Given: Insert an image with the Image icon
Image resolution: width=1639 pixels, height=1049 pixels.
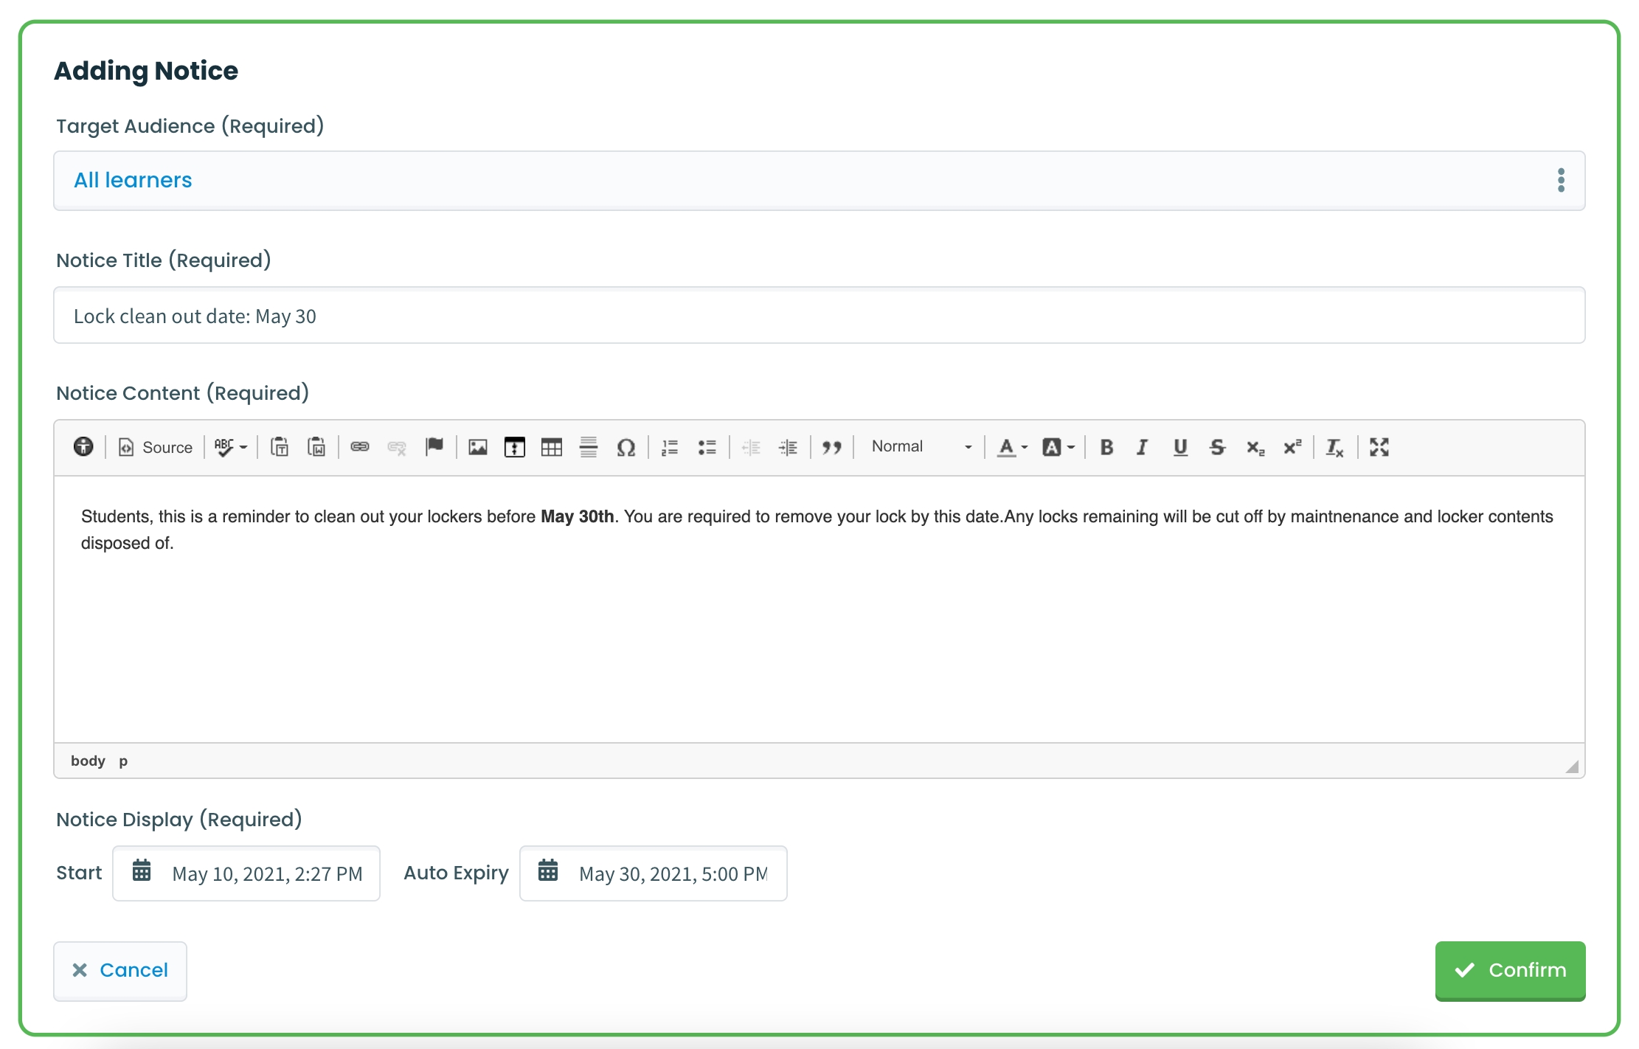Looking at the screenshot, I should [478, 447].
